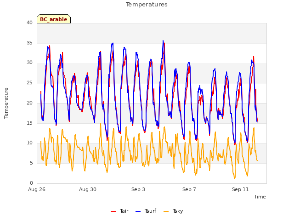Click the 40 y-axis tick label
Screen dimensions: 294x220
pos(29,23)
